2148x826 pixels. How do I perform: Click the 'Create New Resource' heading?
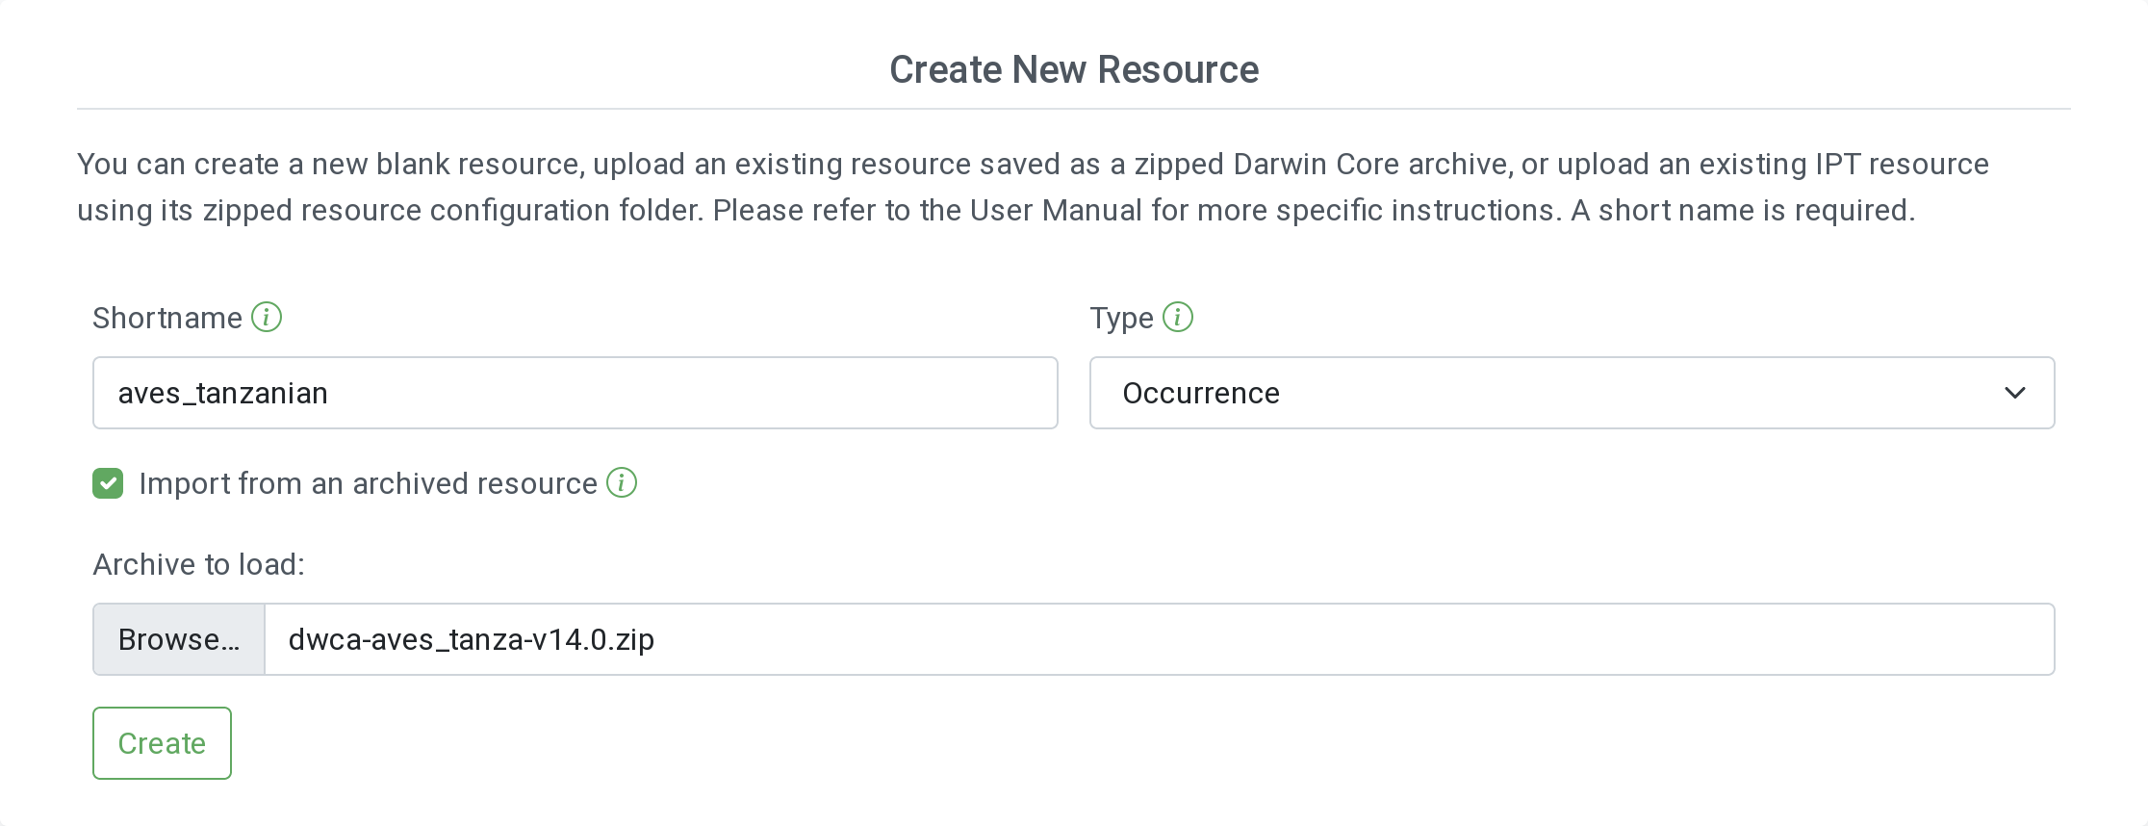(x=1074, y=69)
